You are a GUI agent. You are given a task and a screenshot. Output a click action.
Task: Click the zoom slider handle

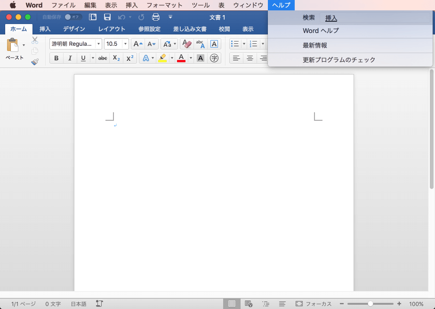[371, 304]
